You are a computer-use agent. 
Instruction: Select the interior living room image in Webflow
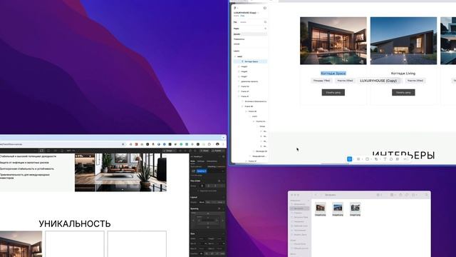click(x=120, y=172)
